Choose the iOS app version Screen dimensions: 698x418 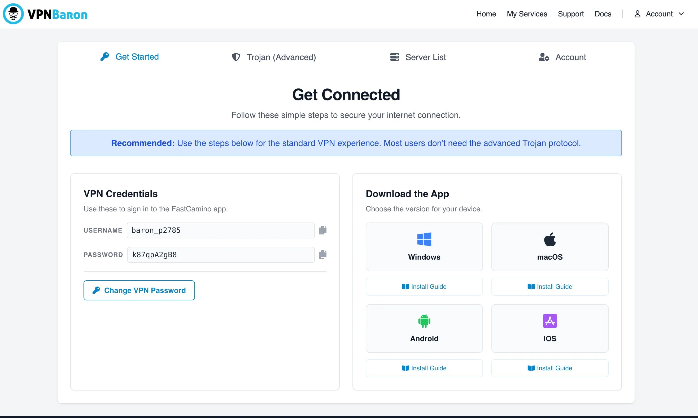pyautogui.click(x=549, y=328)
